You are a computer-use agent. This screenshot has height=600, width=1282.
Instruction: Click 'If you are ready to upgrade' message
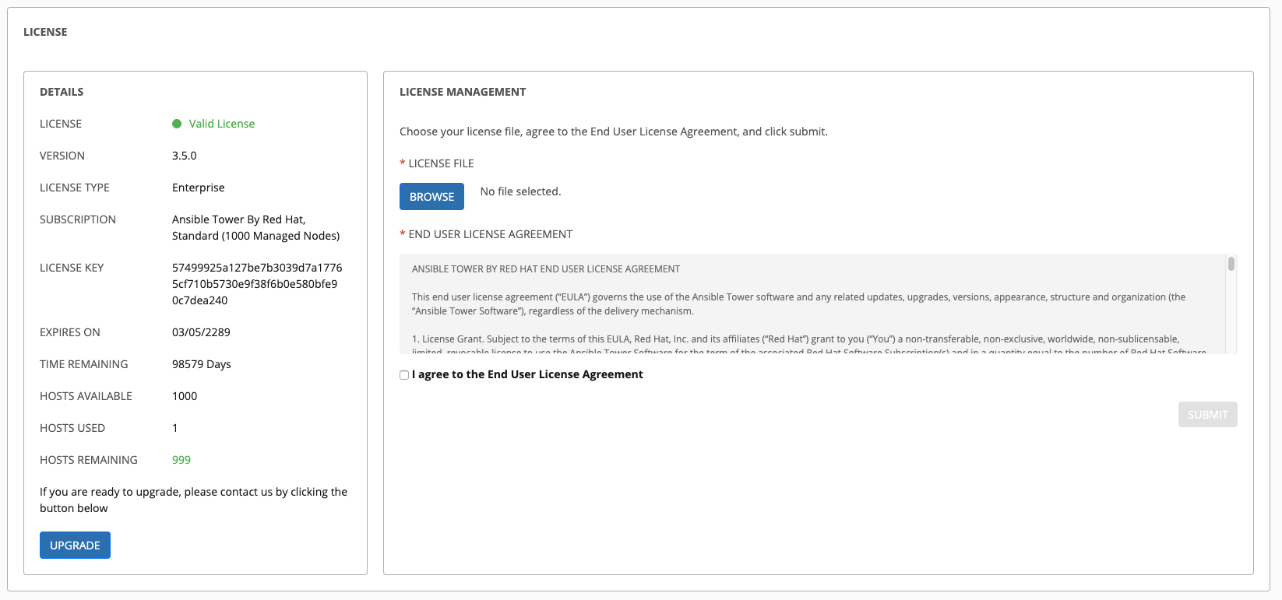(x=194, y=500)
